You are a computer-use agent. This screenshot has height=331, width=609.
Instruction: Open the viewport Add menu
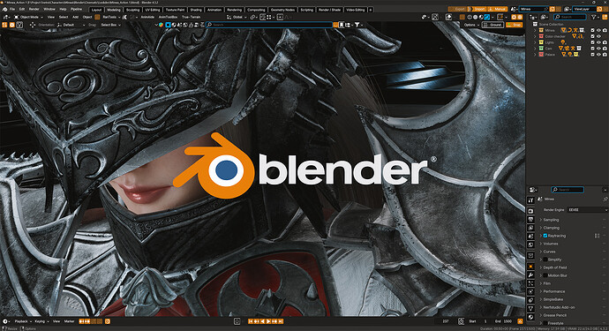point(75,17)
